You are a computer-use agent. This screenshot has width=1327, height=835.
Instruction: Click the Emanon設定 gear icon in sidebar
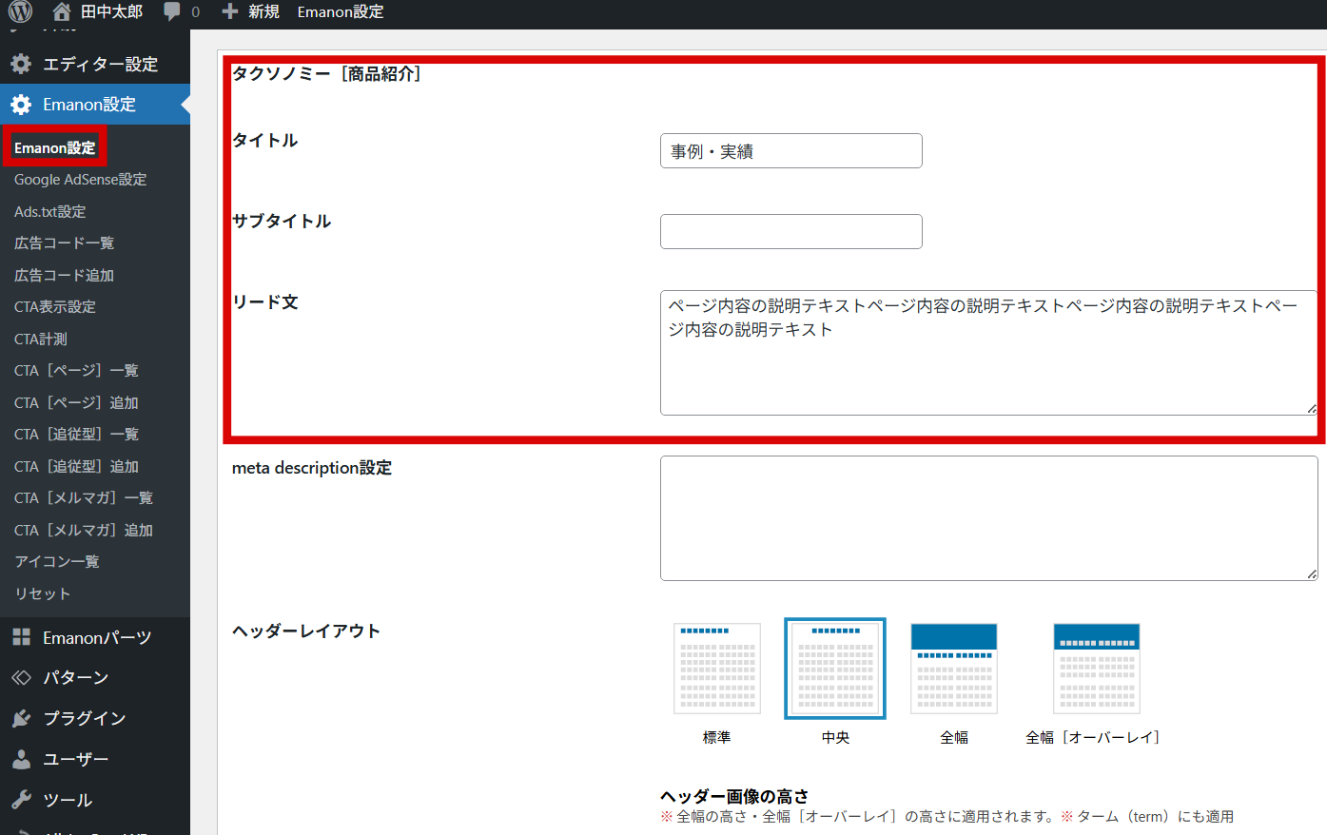[x=21, y=105]
